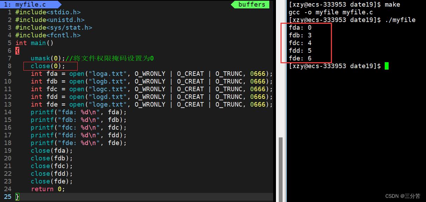426x202 pixels.
Task: Click terminal output fde: 6
Action: [300, 58]
